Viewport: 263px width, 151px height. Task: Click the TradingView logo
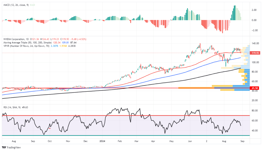(x=11, y=147)
